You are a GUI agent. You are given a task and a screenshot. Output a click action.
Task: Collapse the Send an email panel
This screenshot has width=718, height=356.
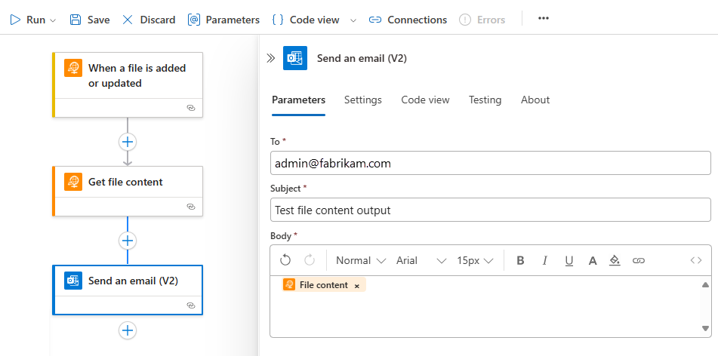[x=271, y=58]
